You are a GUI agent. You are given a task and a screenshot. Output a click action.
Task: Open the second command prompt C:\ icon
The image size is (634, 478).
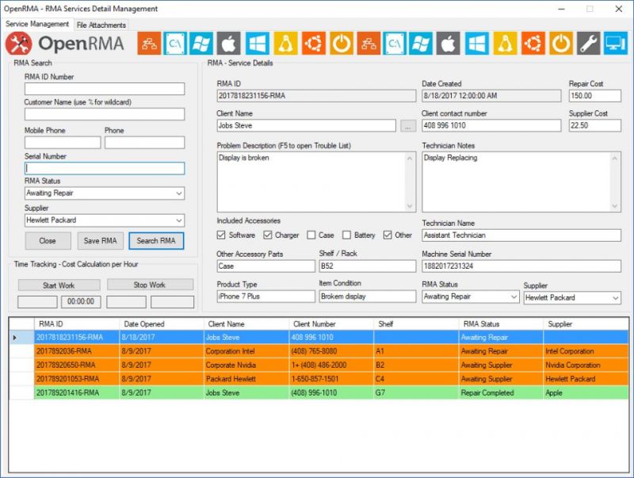[394, 44]
